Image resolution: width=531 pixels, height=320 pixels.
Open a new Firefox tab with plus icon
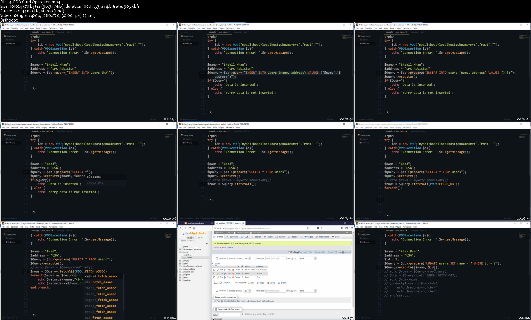click(248, 223)
